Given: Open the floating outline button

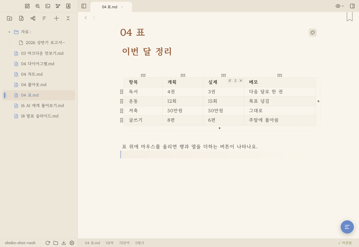Looking at the screenshot, I should [347, 227].
